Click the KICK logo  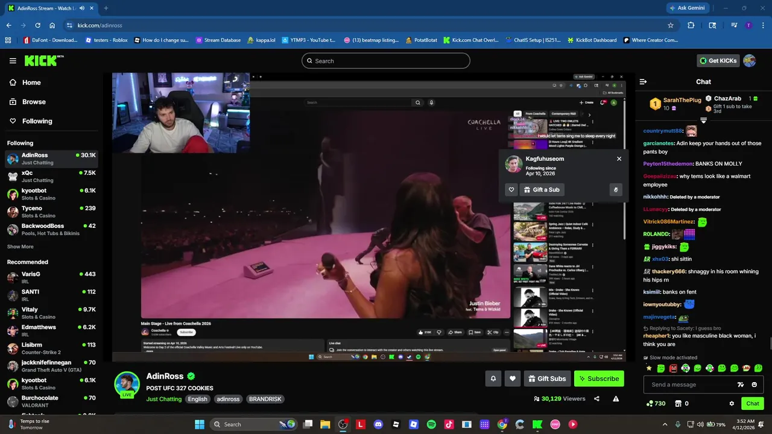[x=43, y=60]
